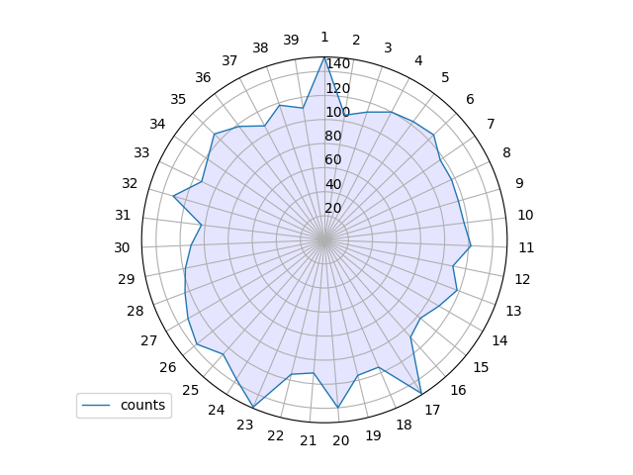Click the data peak on spoke 23
Image resolution: width=633 pixels, height=475 pixels.
[253, 407]
